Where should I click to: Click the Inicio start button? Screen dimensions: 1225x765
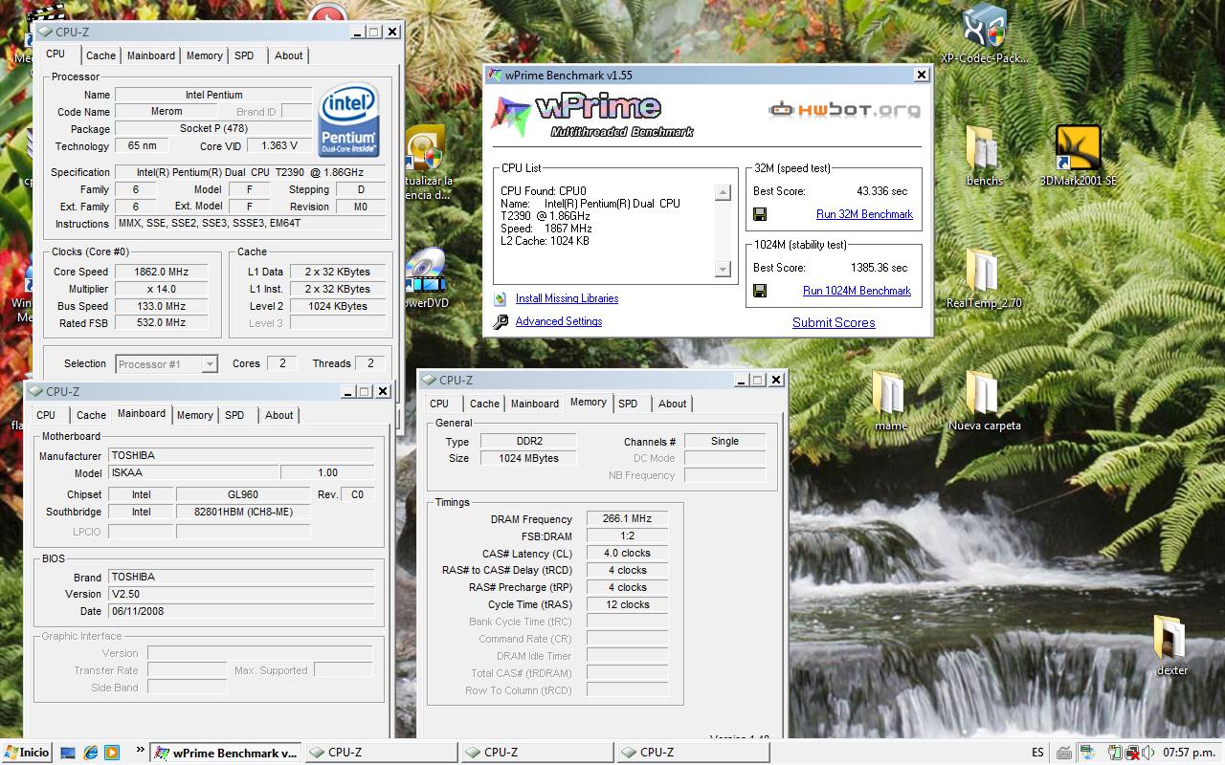(26, 753)
